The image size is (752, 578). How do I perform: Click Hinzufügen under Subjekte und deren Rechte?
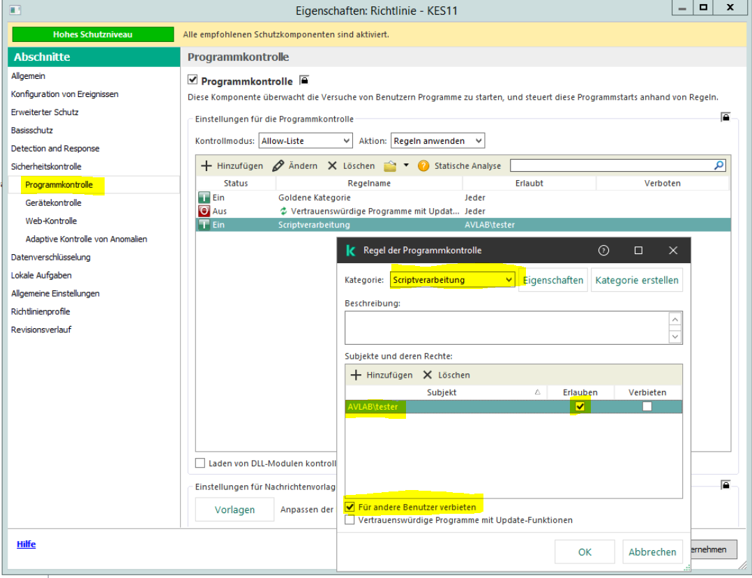[382, 375]
